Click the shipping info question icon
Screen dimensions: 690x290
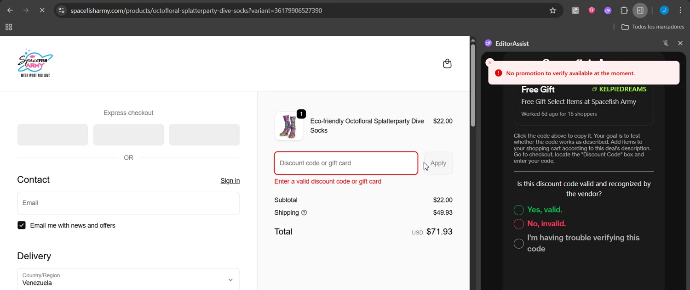click(x=304, y=212)
